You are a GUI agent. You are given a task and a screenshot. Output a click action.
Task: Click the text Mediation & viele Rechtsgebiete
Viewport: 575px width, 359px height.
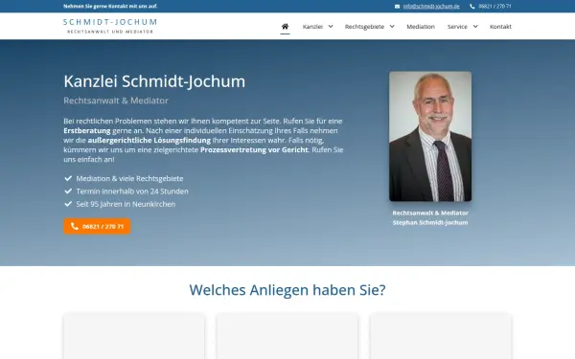pos(129,178)
